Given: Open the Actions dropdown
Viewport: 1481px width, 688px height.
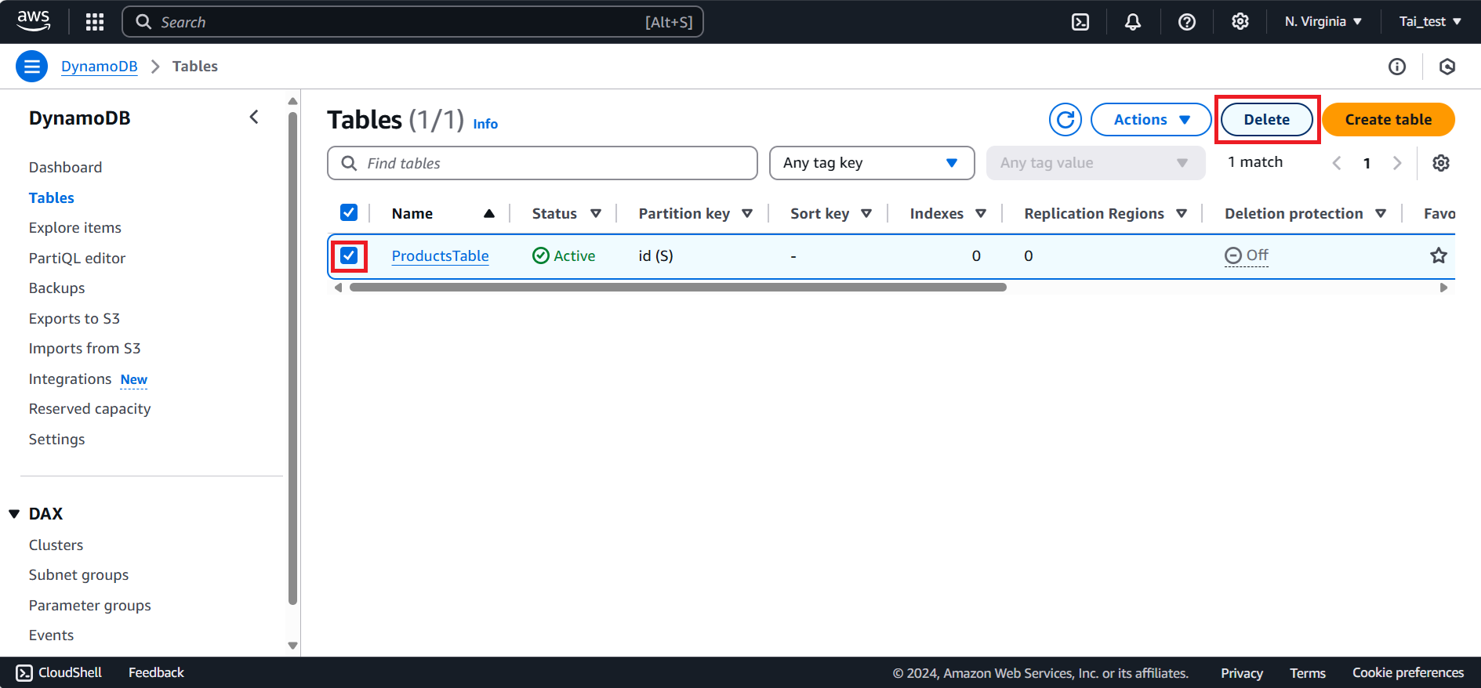Looking at the screenshot, I should click(1151, 120).
